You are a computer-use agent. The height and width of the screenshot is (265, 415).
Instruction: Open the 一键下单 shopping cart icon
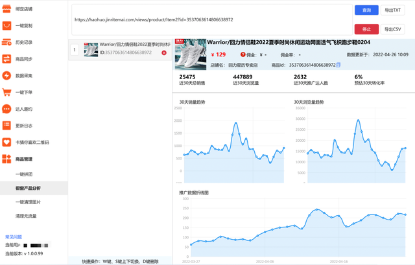pyautogui.click(x=6, y=92)
